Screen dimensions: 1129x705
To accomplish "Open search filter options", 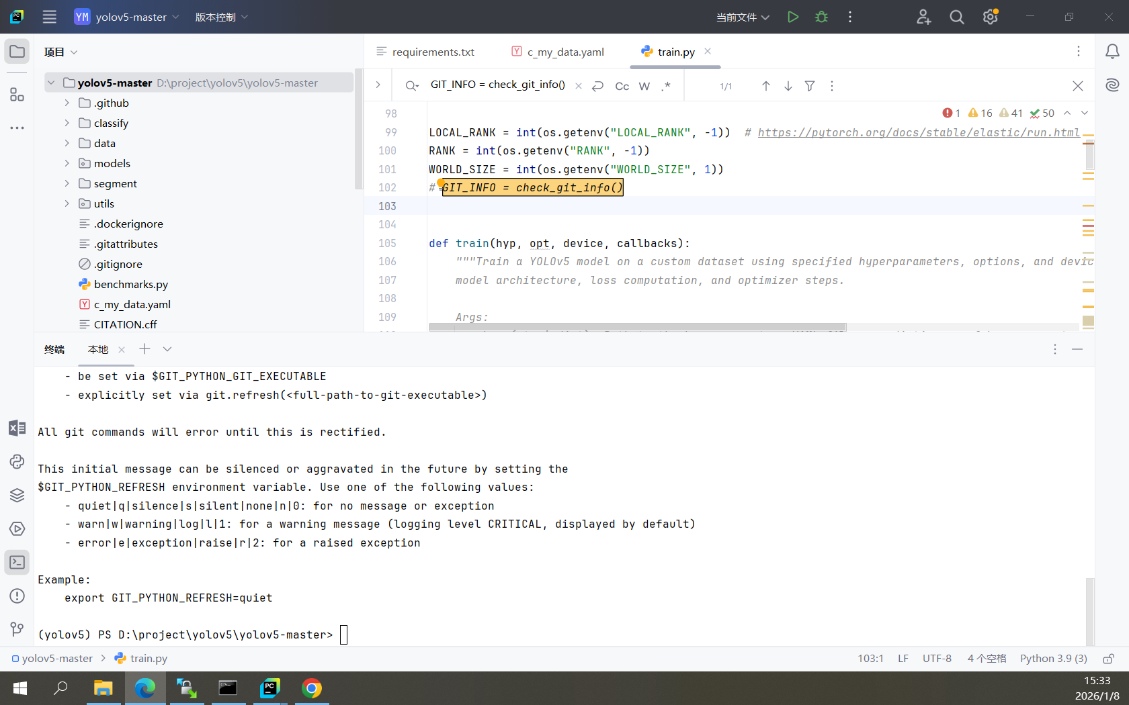I will tap(810, 86).
